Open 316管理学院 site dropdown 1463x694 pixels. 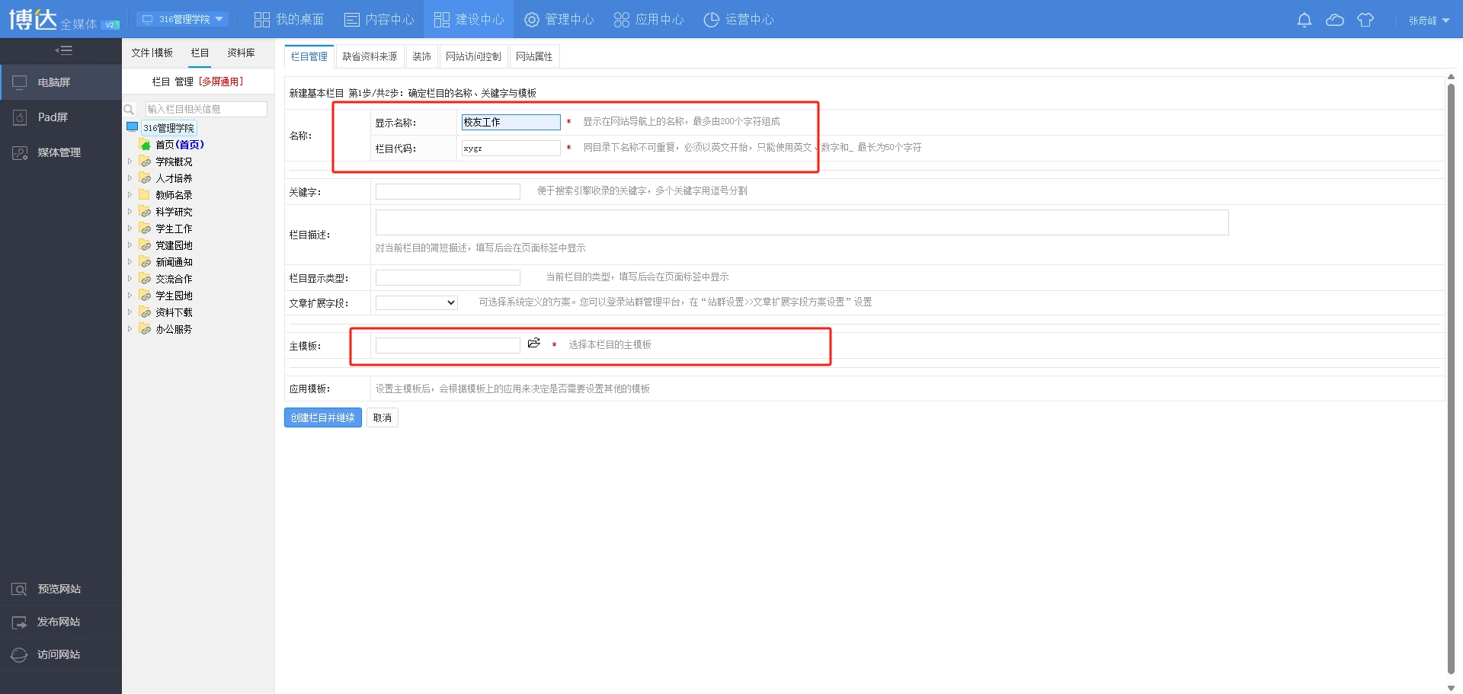click(x=183, y=19)
